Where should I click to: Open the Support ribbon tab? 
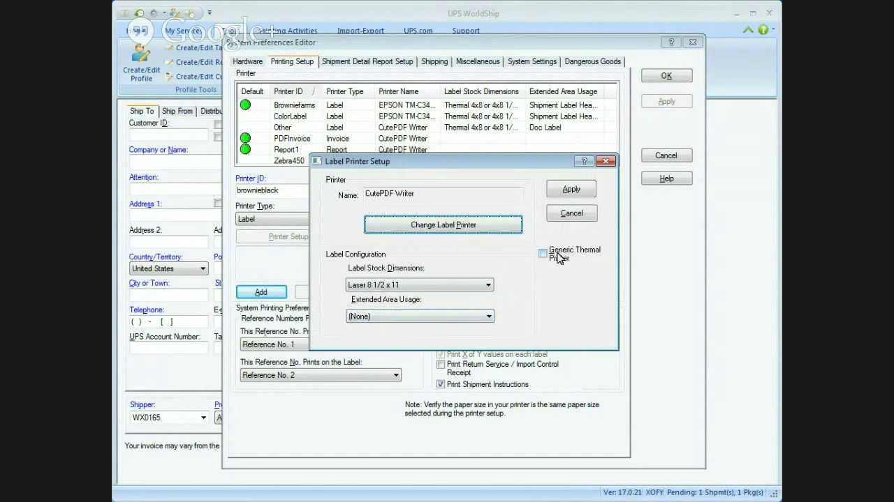coord(466,31)
